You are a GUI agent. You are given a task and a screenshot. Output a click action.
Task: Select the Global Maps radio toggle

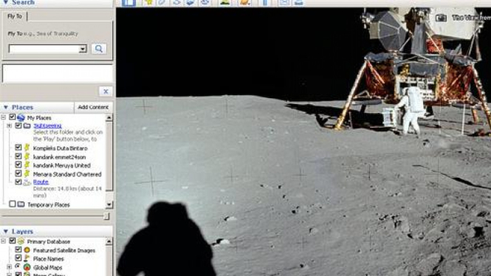(18, 266)
